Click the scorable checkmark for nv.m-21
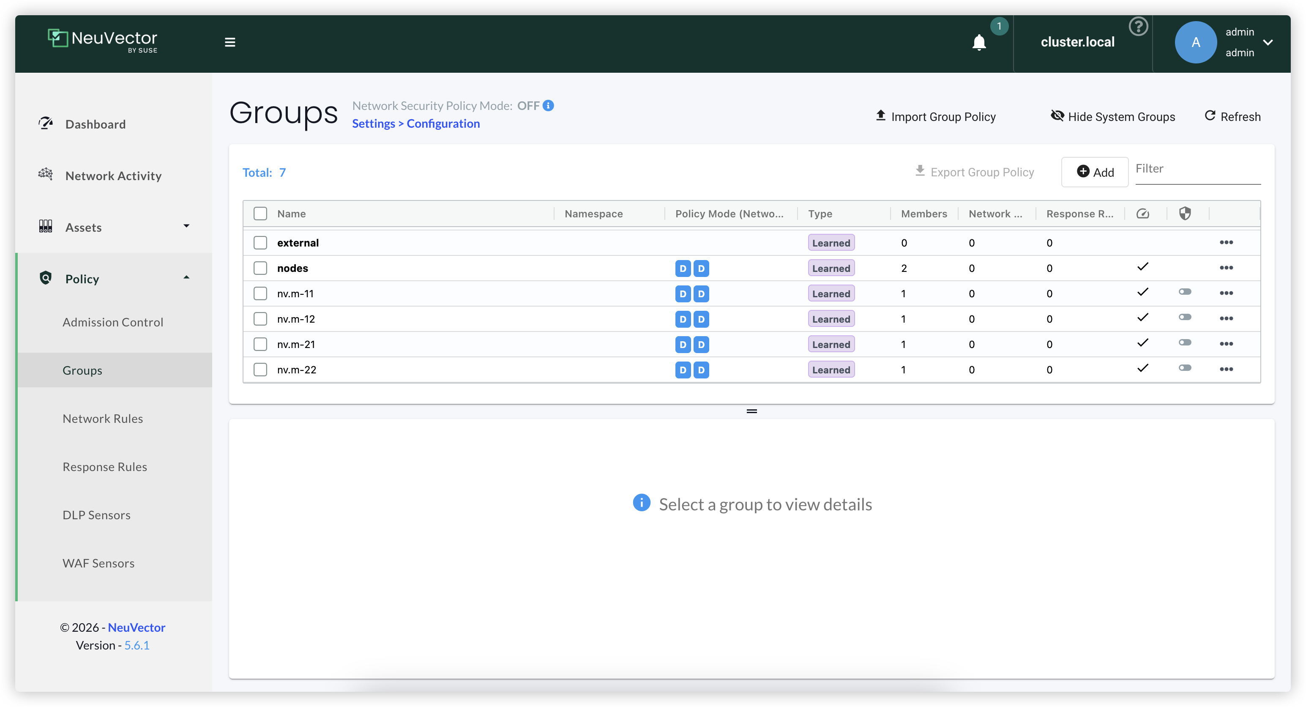1306x707 pixels. (1143, 343)
